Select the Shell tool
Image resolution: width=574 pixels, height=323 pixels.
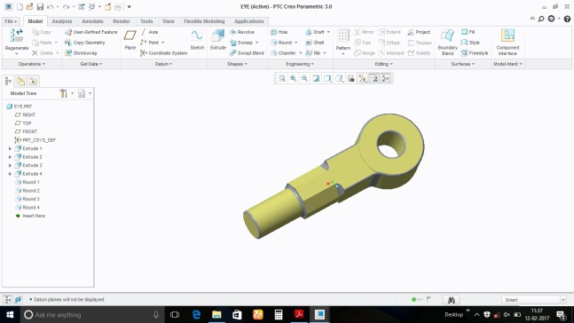coord(315,43)
